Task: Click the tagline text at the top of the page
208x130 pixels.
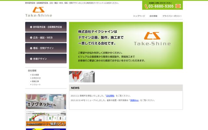Action: pos(72,3)
